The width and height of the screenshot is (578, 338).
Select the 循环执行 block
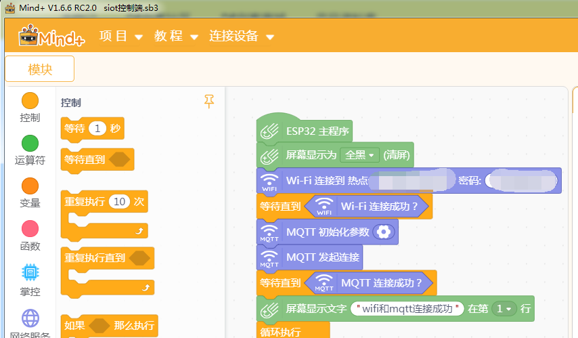tap(293, 331)
